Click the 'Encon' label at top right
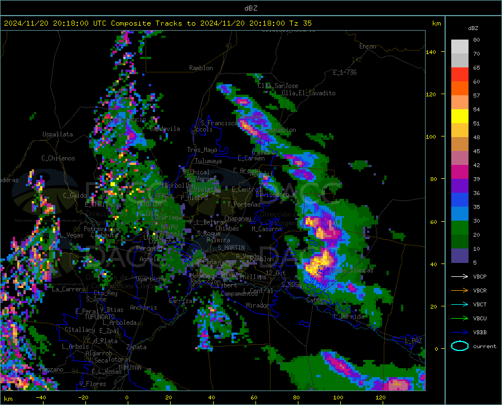Image resolution: width=502 pixels, height=405 pixels. click(x=368, y=46)
